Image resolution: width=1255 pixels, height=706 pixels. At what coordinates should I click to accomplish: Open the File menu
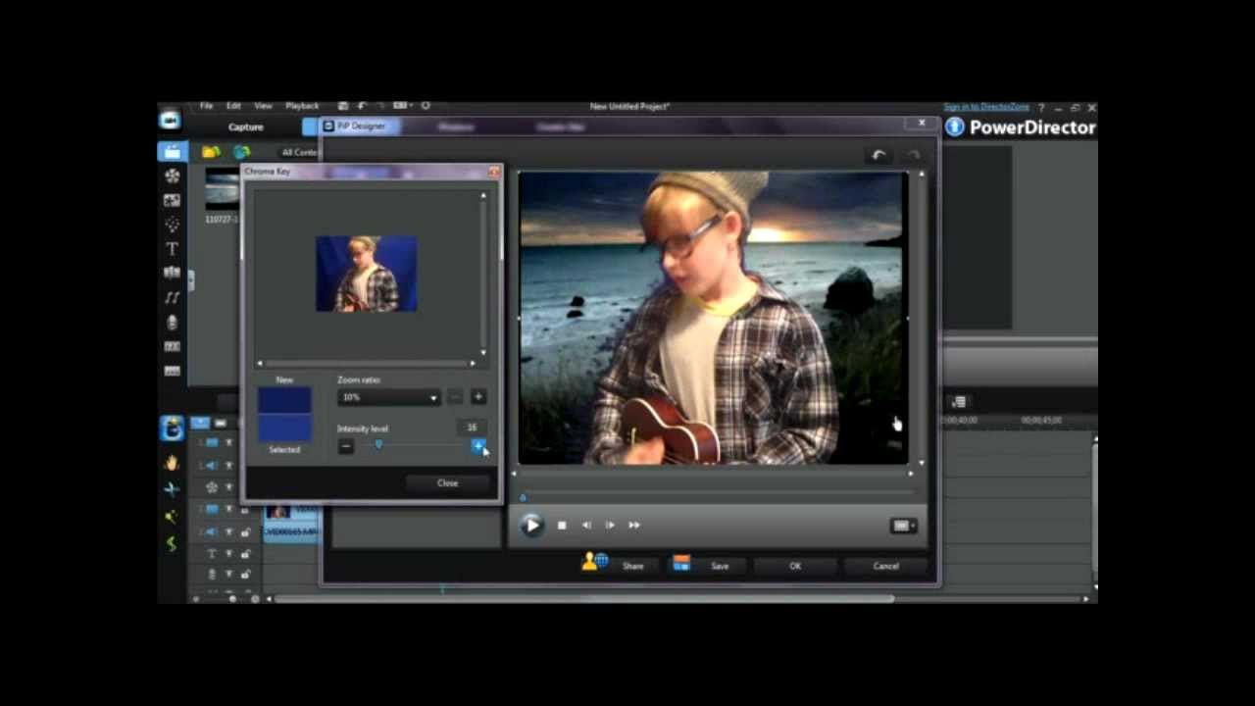206,106
